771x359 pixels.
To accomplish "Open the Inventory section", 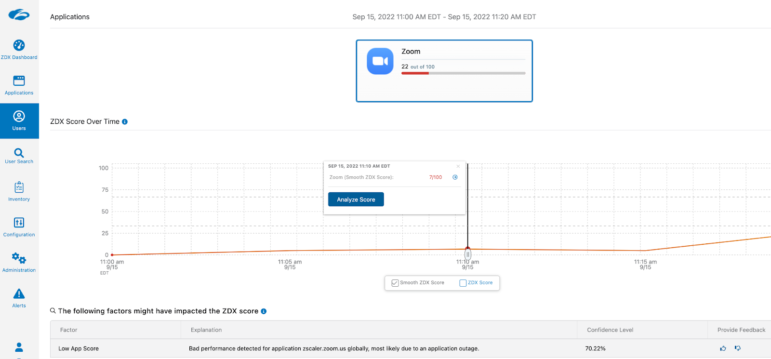I will 19,192.
